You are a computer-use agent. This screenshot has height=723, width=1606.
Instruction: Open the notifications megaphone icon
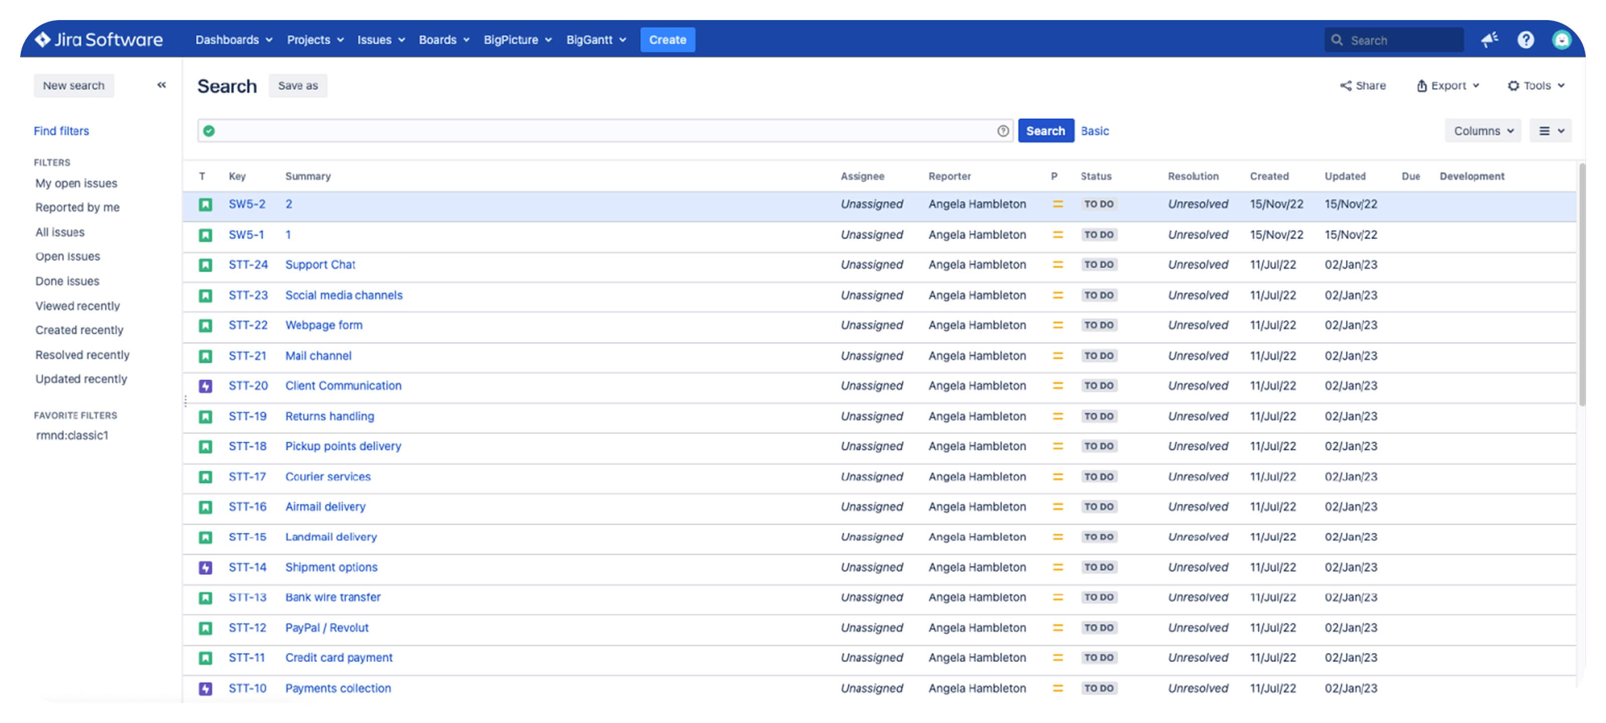[x=1490, y=40]
